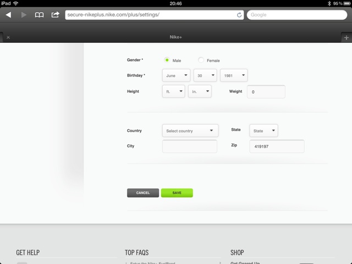Reload the page with the refresh icon
352x264 pixels.
coord(239,15)
